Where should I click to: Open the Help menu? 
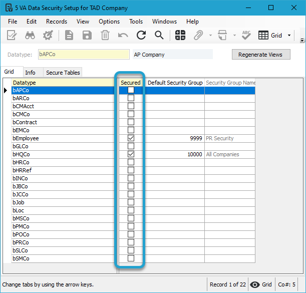192,22
